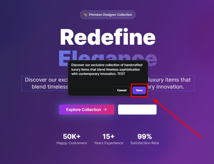
Task: Click the 'Discover our excl' paragraph text
Action: pyautogui.click(x=46, y=80)
